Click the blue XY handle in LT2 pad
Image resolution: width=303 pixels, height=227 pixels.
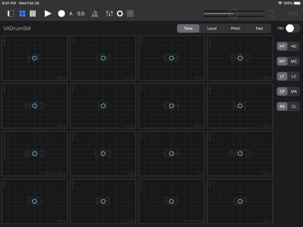click(103, 154)
